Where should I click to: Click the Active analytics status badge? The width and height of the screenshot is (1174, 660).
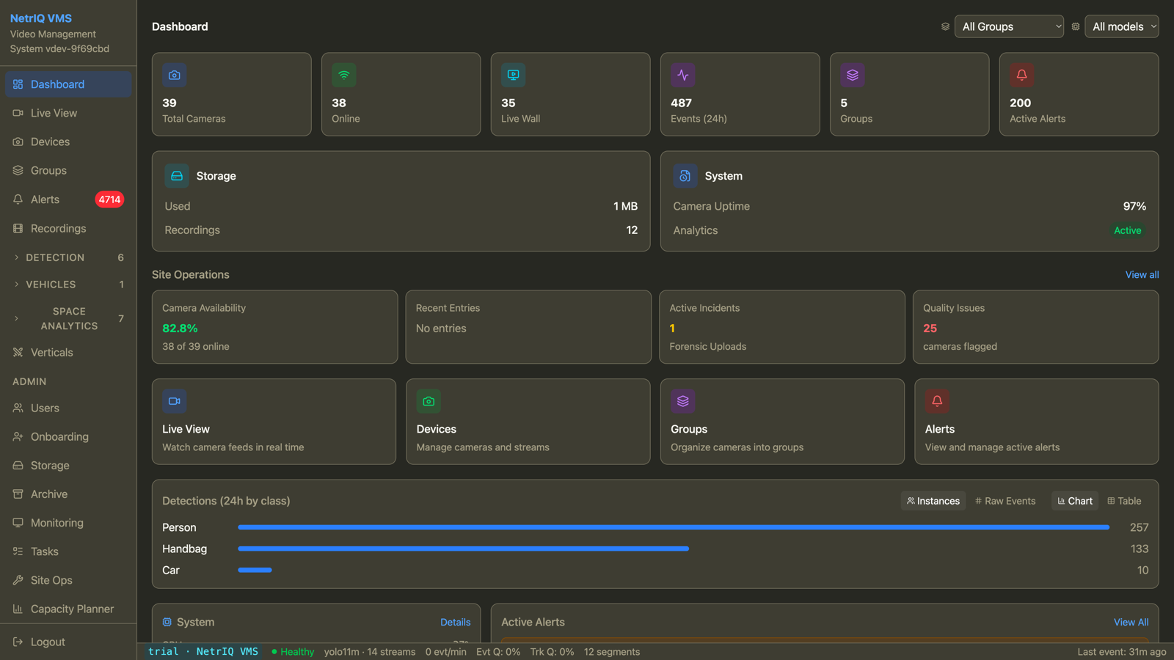coord(1127,230)
